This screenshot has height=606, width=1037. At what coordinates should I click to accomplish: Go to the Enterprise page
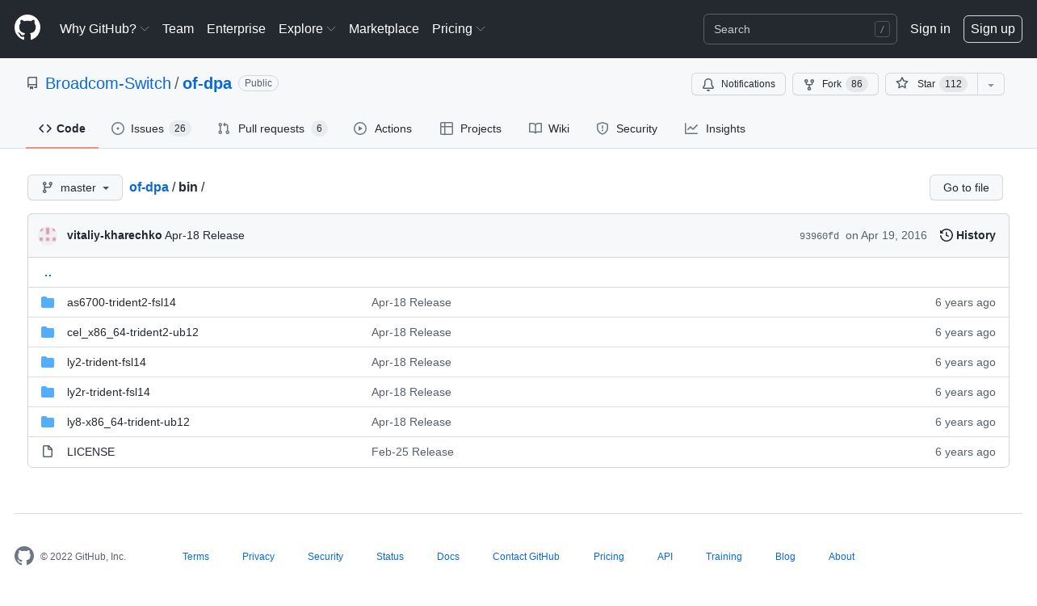[236, 29]
